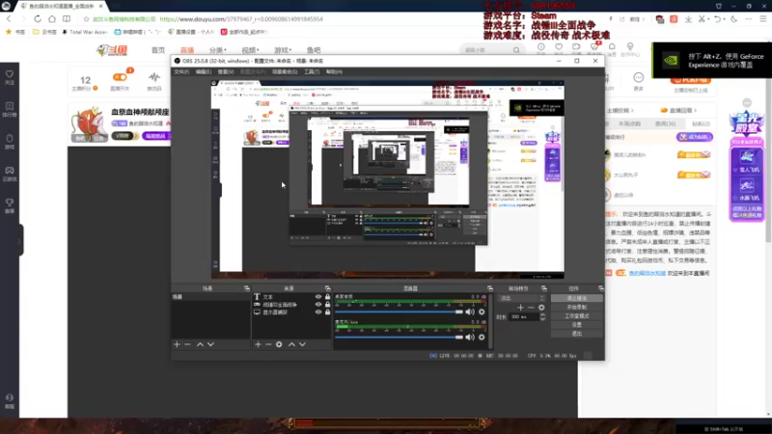The height and width of the screenshot is (434, 772).
Task: Open source properties gear in Sources panel
Action: click(x=279, y=344)
